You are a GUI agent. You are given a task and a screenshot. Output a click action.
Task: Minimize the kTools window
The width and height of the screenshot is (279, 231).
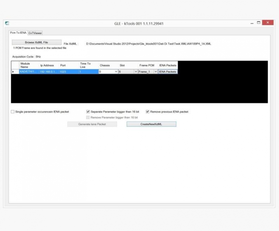[252, 23]
